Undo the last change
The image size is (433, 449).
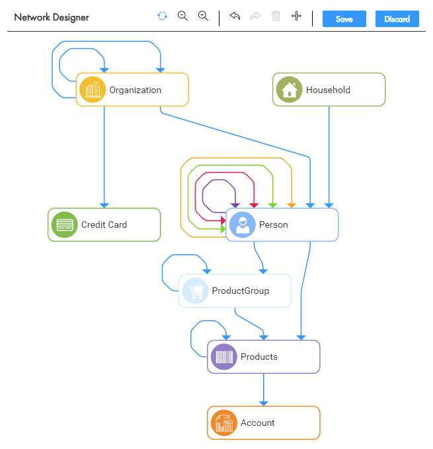coord(235,16)
